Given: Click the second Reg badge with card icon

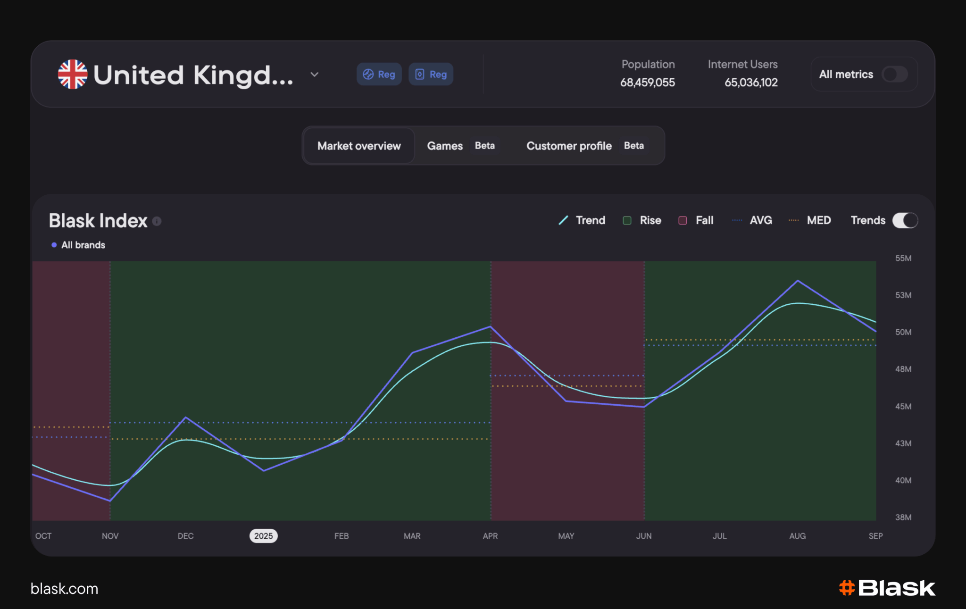Looking at the screenshot, I should [431, 74].
